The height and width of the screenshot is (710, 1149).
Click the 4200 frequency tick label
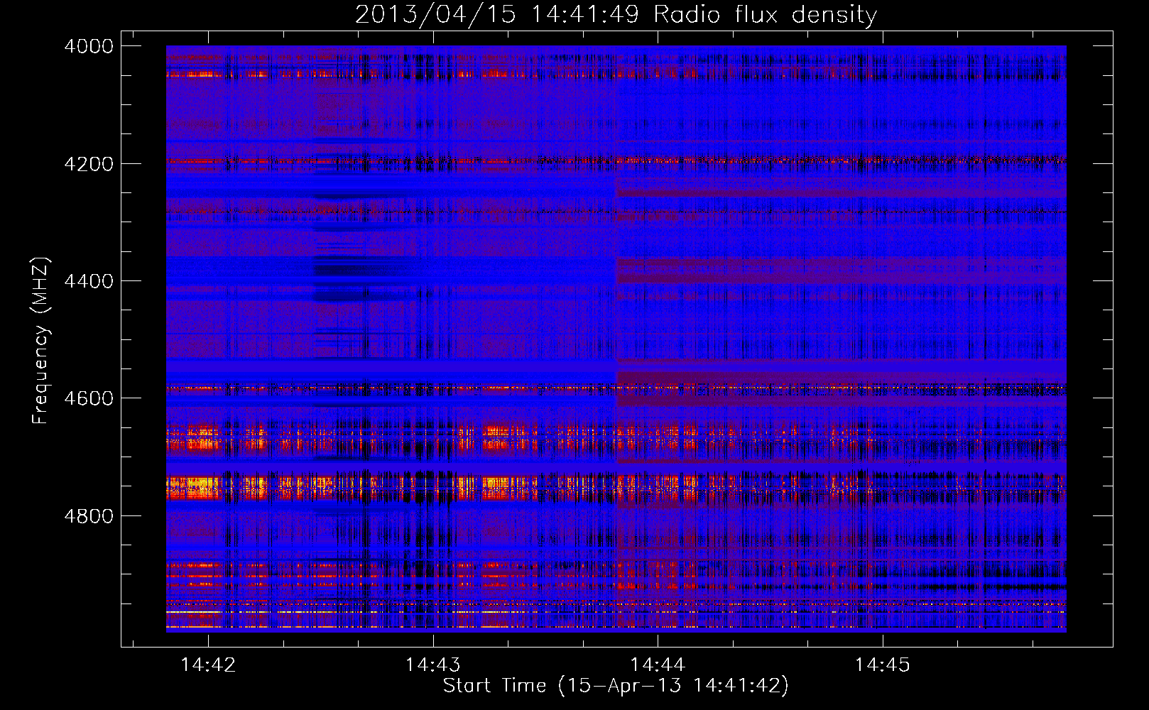pos(89,164)
